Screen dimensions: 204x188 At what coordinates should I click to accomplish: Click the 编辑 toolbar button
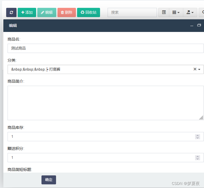[x=47, y=13]
